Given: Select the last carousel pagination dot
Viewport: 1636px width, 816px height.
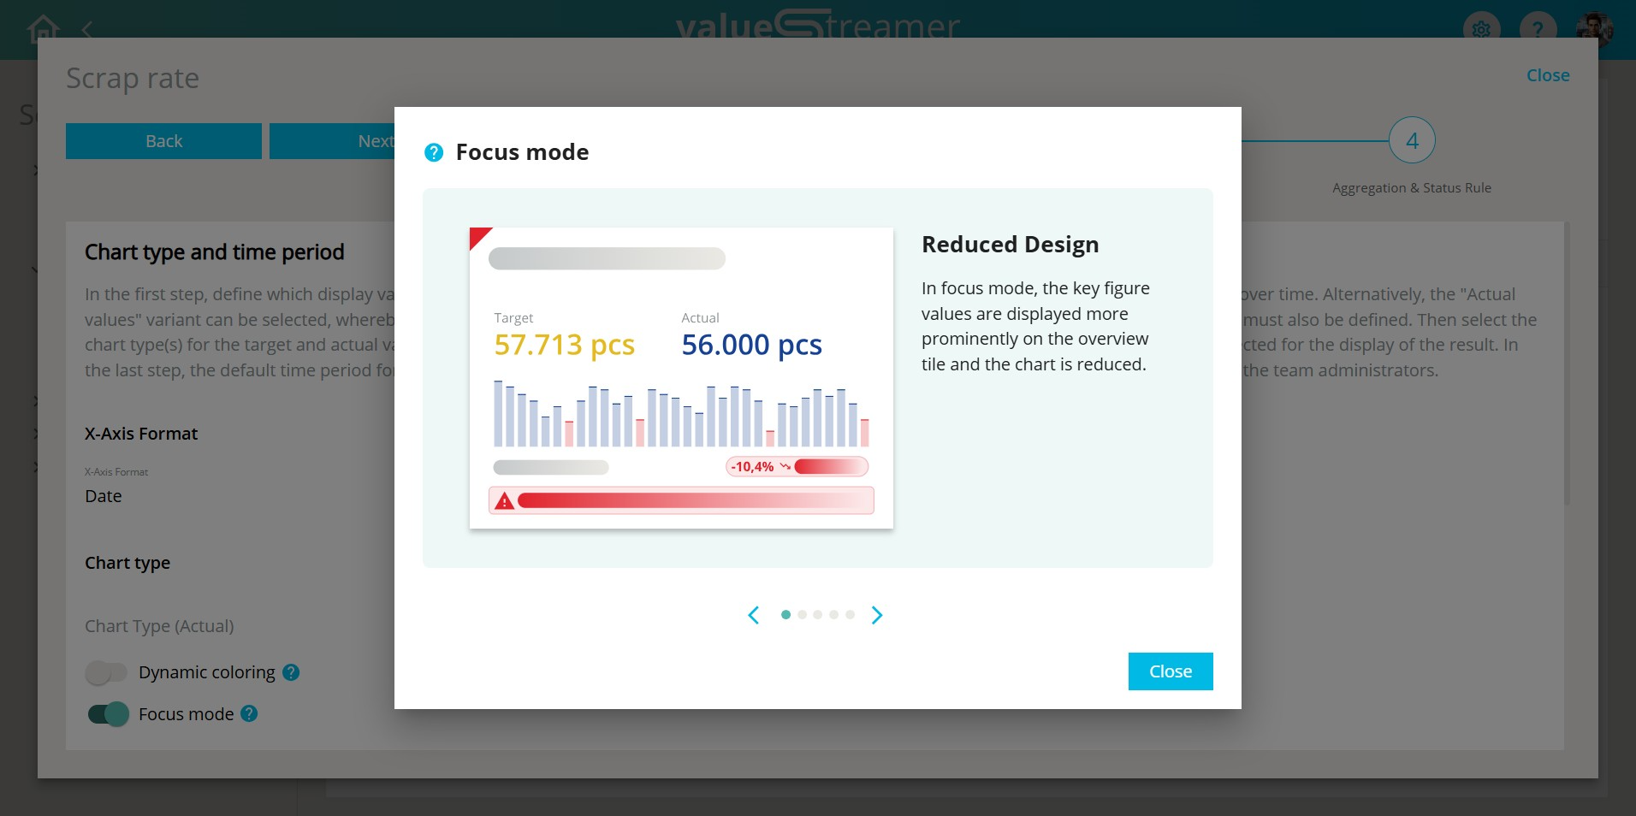Looking at the screenshot, I should [x=850, y=614].
